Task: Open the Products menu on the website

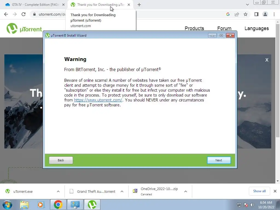Action: click(x=194, y=28)
